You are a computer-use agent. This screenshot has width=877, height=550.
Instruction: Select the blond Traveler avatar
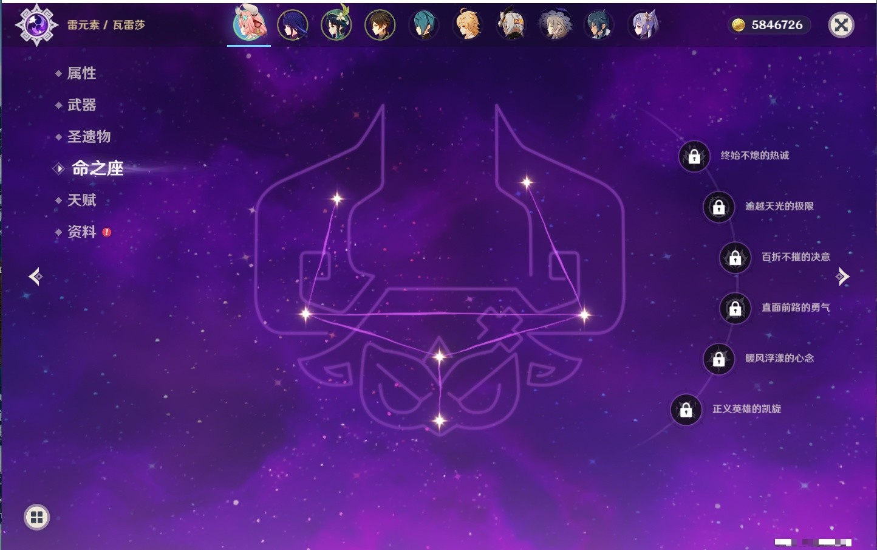click(x=468, y=25)
